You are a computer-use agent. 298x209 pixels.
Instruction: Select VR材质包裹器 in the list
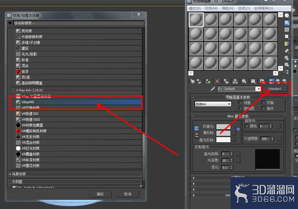[x=79, y=125]
